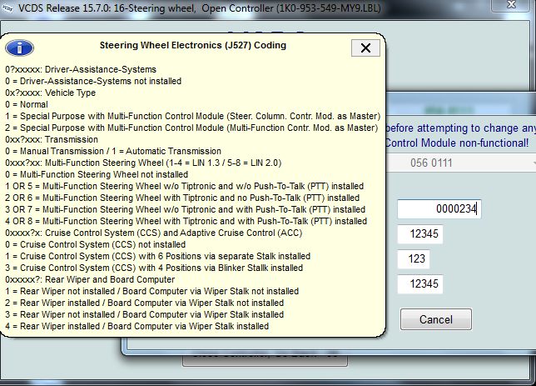Click CCS with 4 Positions via Blinker Stalk line

154,268
